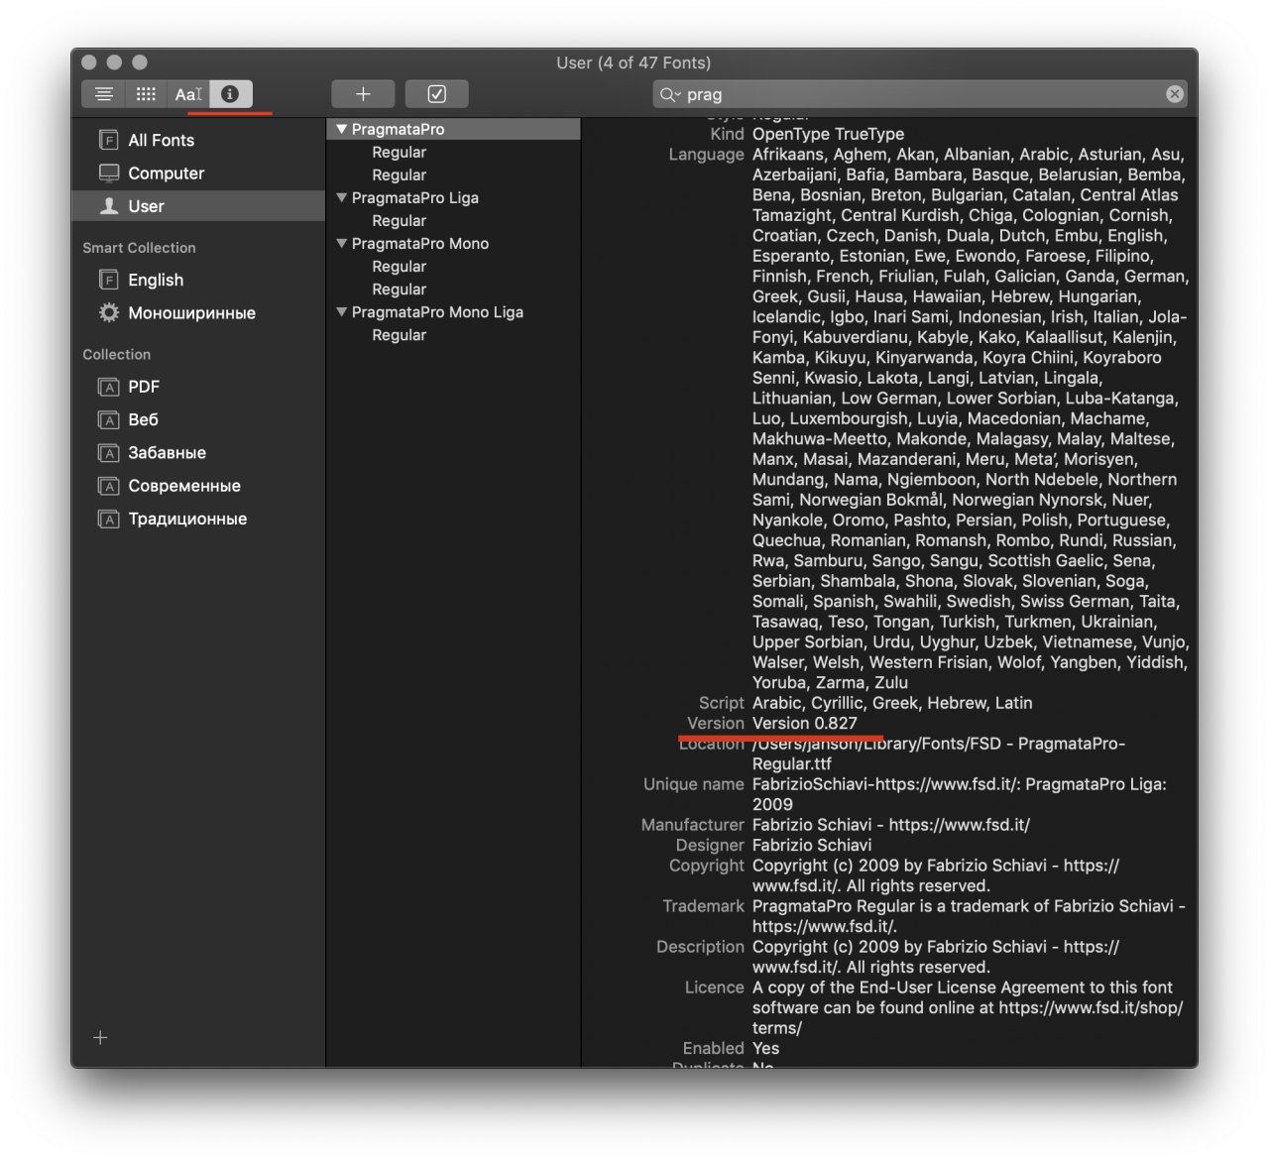
Task: Click the Smart Collection header
Action: click(139, 248)
